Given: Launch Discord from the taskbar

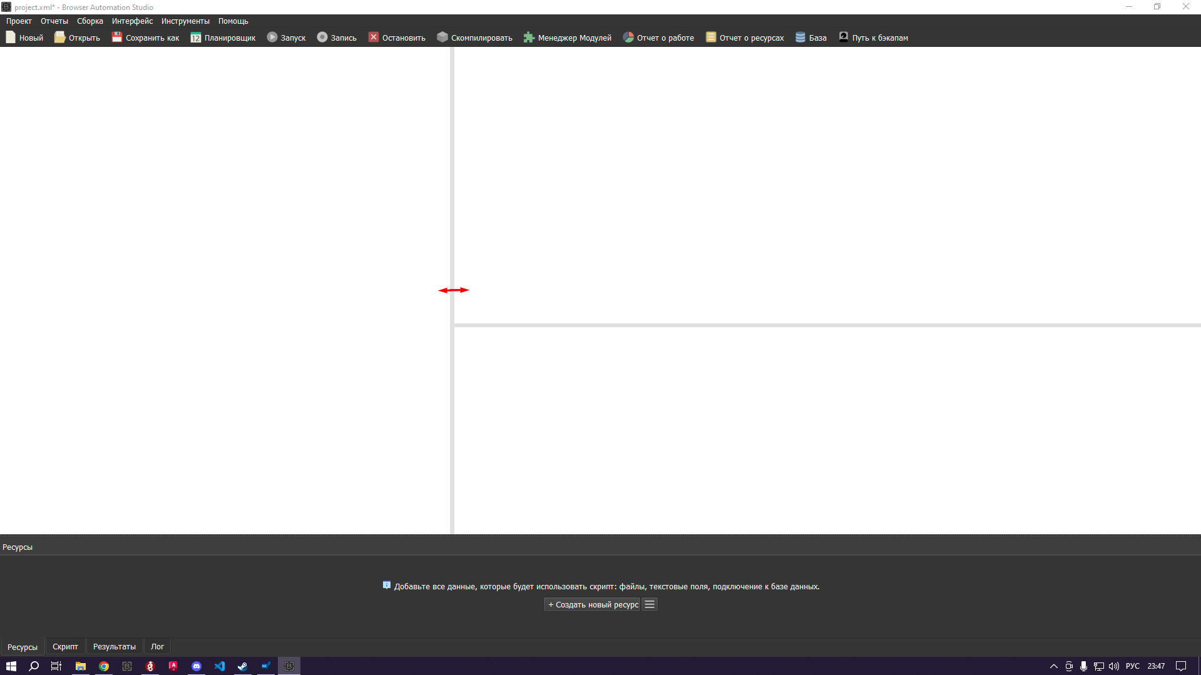Looking at the screenshot, I should (x=197, y=666).
